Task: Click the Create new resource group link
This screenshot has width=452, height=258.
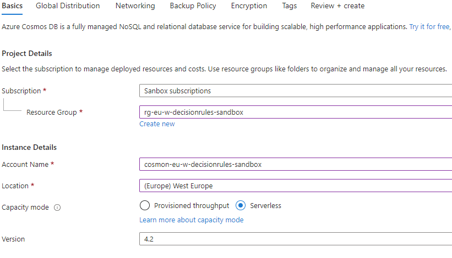Action: click(157, 124)
